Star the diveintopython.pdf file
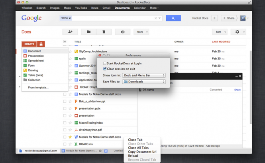 (70, 130)
